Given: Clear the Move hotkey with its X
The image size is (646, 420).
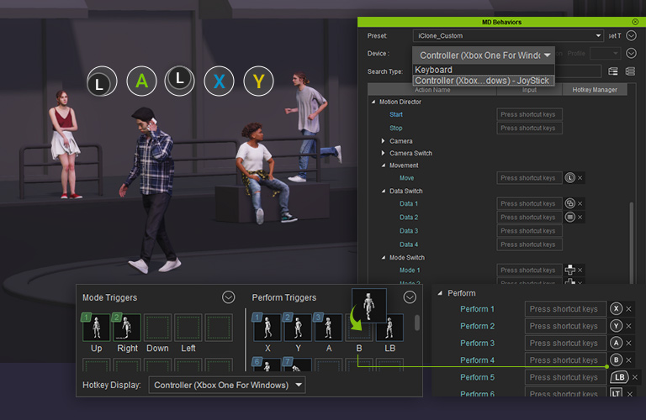Looking at the screenshot, I should point(580,178).
